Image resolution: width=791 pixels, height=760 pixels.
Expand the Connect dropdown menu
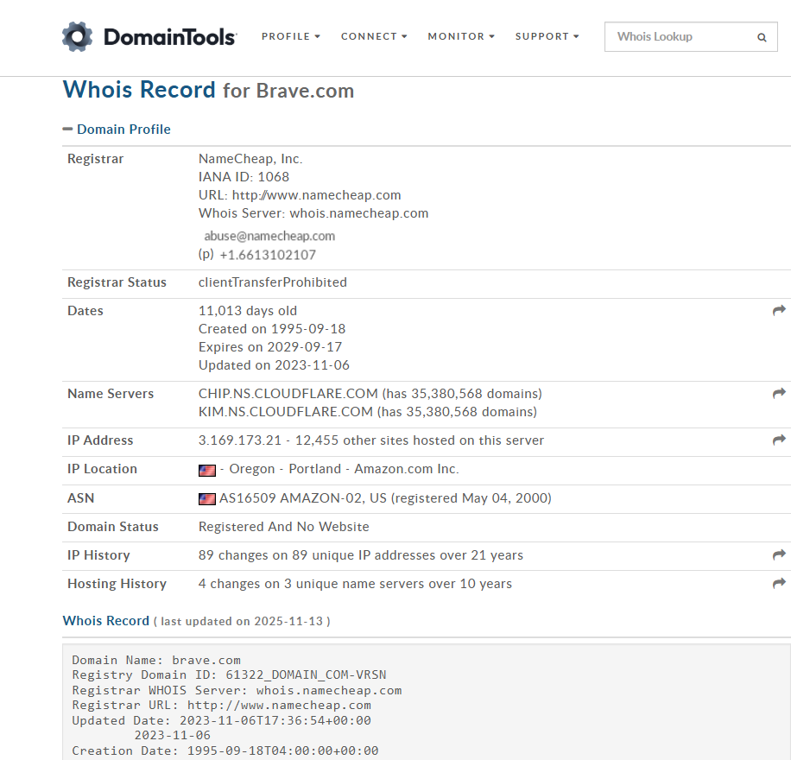(374, 36)
